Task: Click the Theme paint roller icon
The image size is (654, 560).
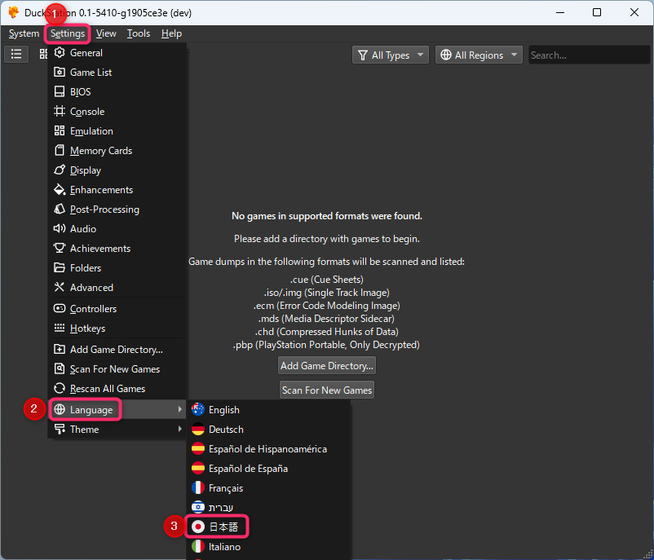Action: click(60, 430)
